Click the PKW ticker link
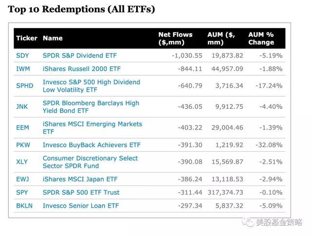Image resolution: width=312 pixels, height=236 pixels. click(x=23, y=145)
